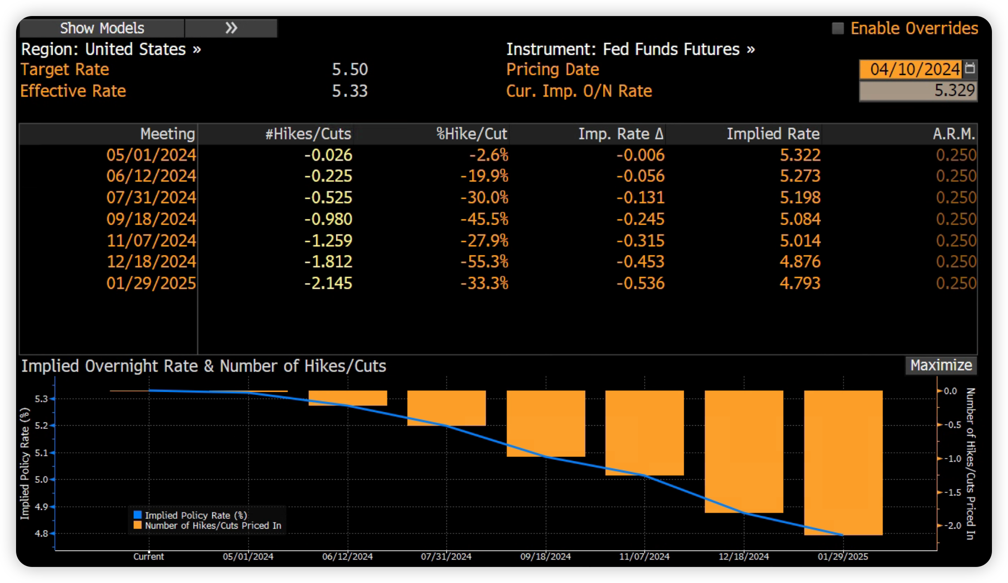Open the Instrument: Fed Funds Futures selector

(630, 49)
